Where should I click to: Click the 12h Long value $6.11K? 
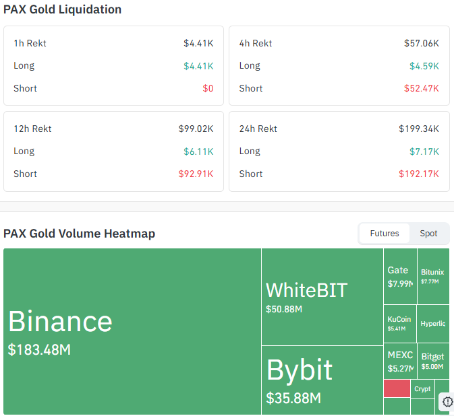(x=198, y=151)
